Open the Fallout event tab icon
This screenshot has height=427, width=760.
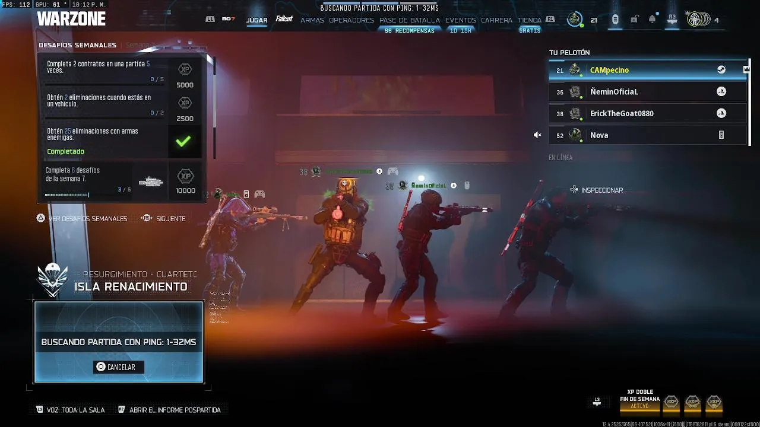(x=284, y=20)
